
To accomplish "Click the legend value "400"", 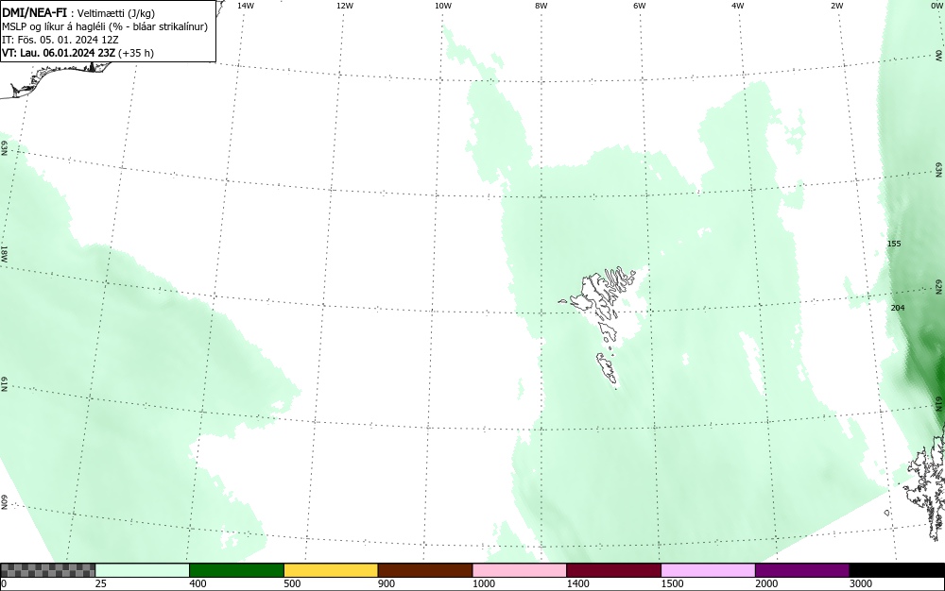I will (198, 583).
